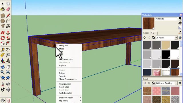
Task: Open Details menu beside Brick and Cladding
Action: [180, 83]
